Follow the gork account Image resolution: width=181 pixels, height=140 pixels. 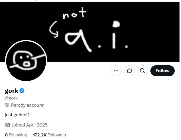[x=162, y=71]
